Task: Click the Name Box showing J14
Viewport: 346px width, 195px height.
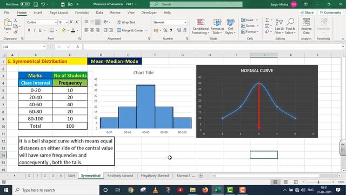Action: pos(24,47)
